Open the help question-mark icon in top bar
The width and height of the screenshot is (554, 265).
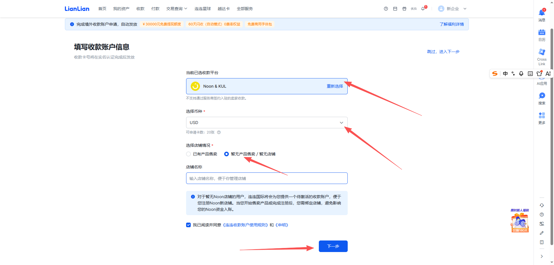[x=386, y=9]
